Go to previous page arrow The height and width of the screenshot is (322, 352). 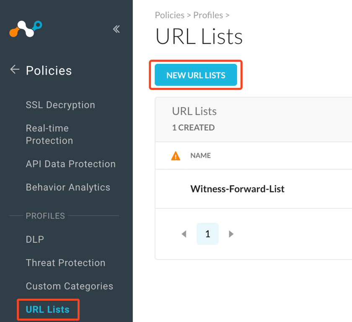(x=184, y=234)
